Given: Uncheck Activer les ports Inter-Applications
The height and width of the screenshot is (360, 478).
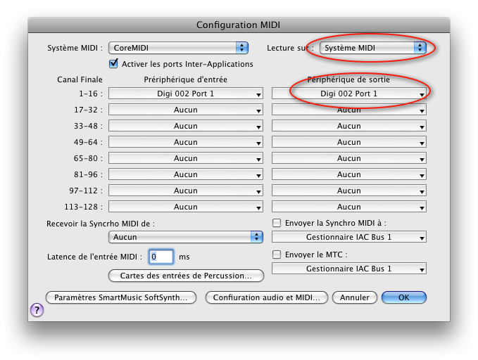Looking at the screenshot, I should click(x=113, y=64).
